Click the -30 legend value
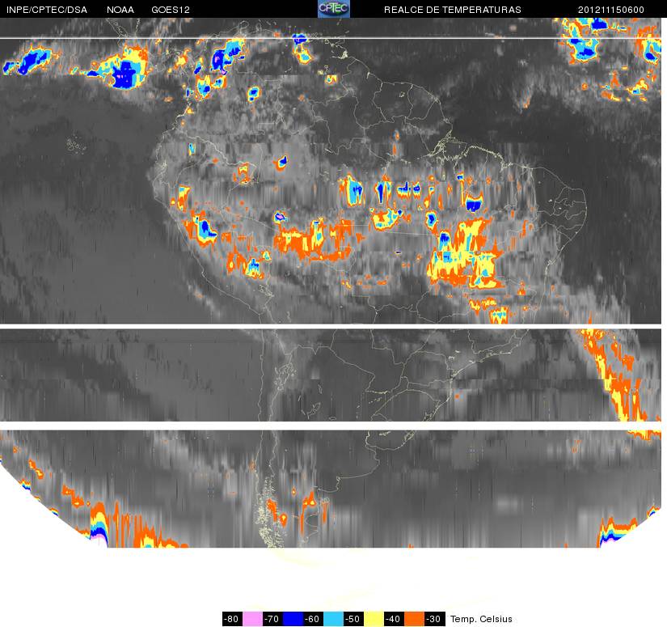667x627 pixels. pyautogui.click(x=435, y=619)
